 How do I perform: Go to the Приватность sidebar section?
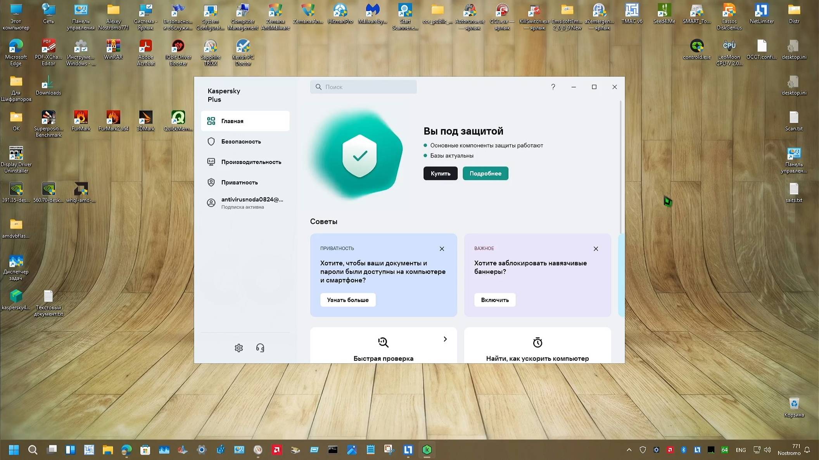(239, 182)
